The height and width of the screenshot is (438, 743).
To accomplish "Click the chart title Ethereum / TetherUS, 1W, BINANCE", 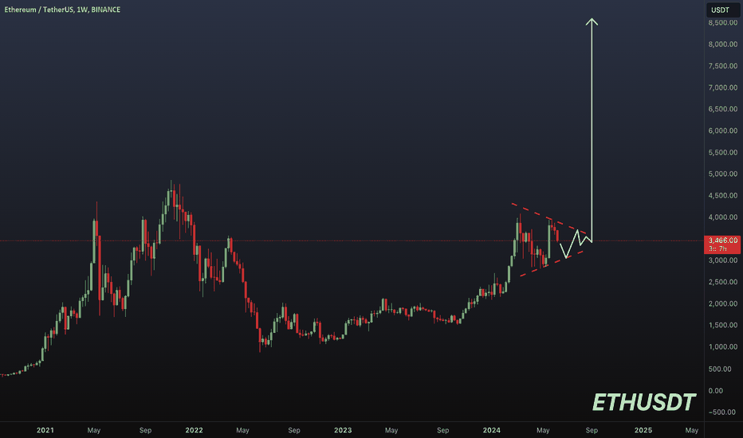I will click(x=62, y=10).
